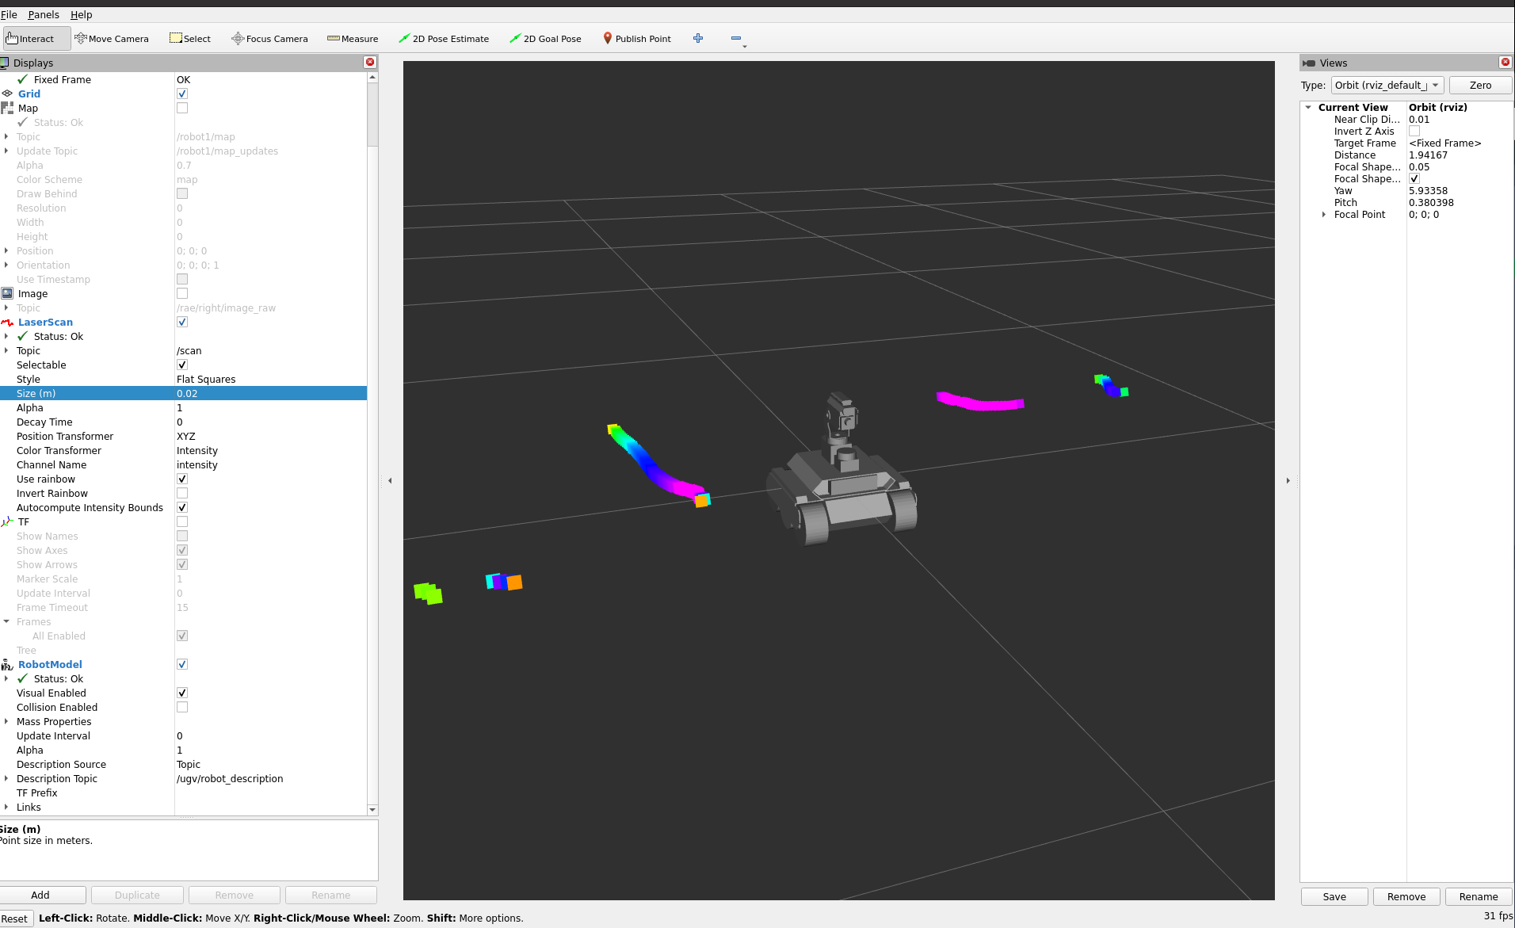Choose the Select tool
This screenshot has height=928, width=1515.
coord(190,38)
